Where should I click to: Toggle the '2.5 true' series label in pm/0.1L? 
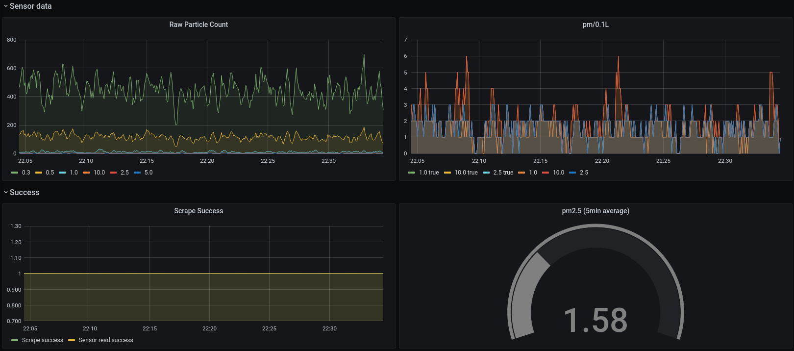(503, 173)
